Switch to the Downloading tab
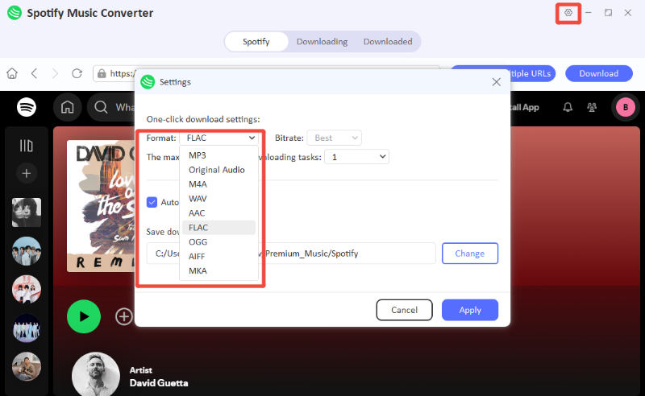Image resolution: width=645 pixels, height=396 pixels. tap(322, 42)
